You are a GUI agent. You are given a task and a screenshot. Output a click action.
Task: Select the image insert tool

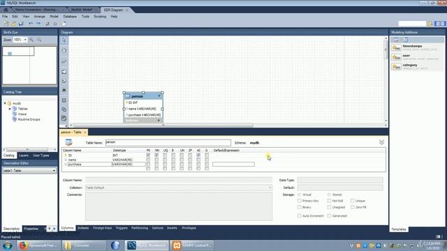point(64,90)
